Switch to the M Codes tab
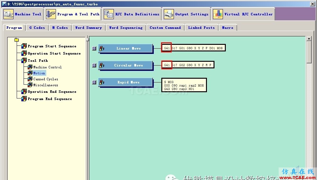317x180 pixels. (60, 28)
